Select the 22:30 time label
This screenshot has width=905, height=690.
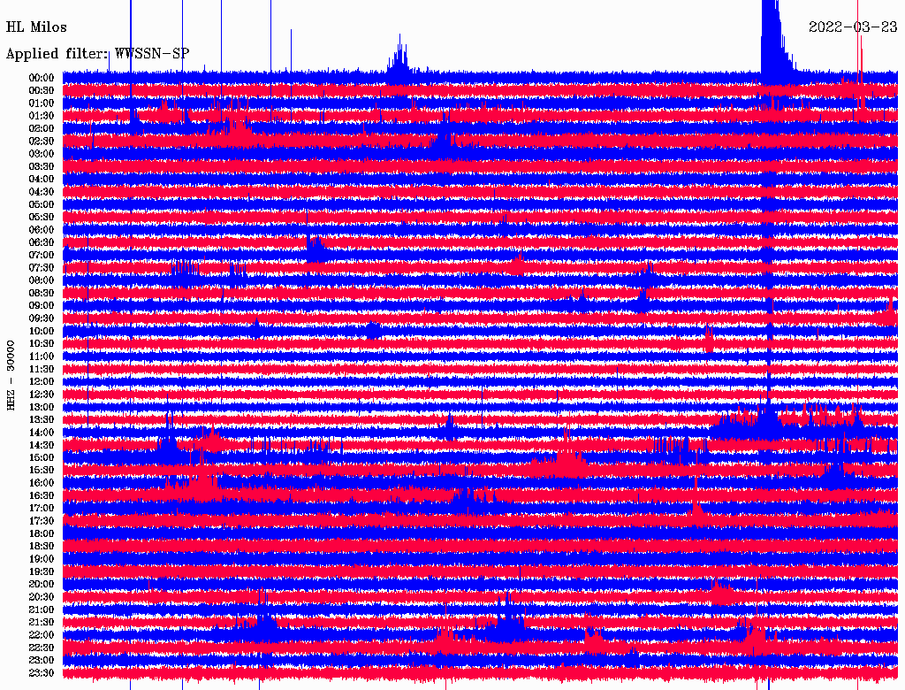click(x=42, y=648)
